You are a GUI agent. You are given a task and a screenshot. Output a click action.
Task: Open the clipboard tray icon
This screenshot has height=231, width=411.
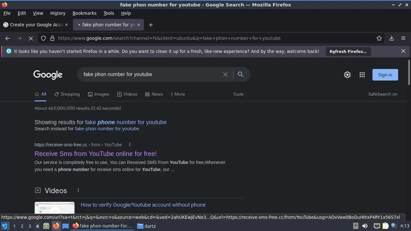coord(385,226)
